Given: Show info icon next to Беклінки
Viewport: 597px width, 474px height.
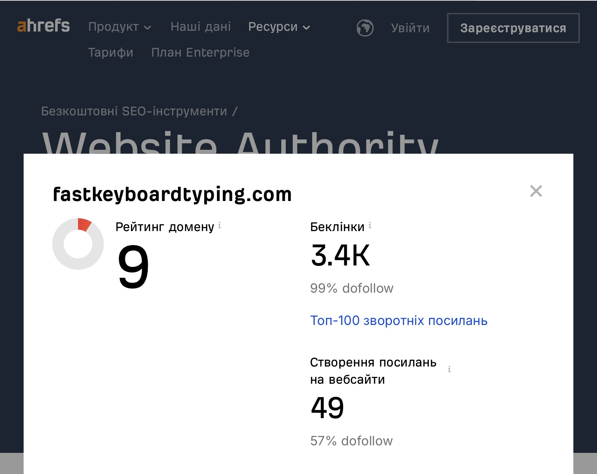Looking at the screenshot, I should coord(370,225).
